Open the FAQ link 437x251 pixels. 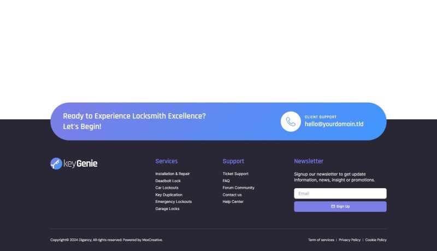226,181
